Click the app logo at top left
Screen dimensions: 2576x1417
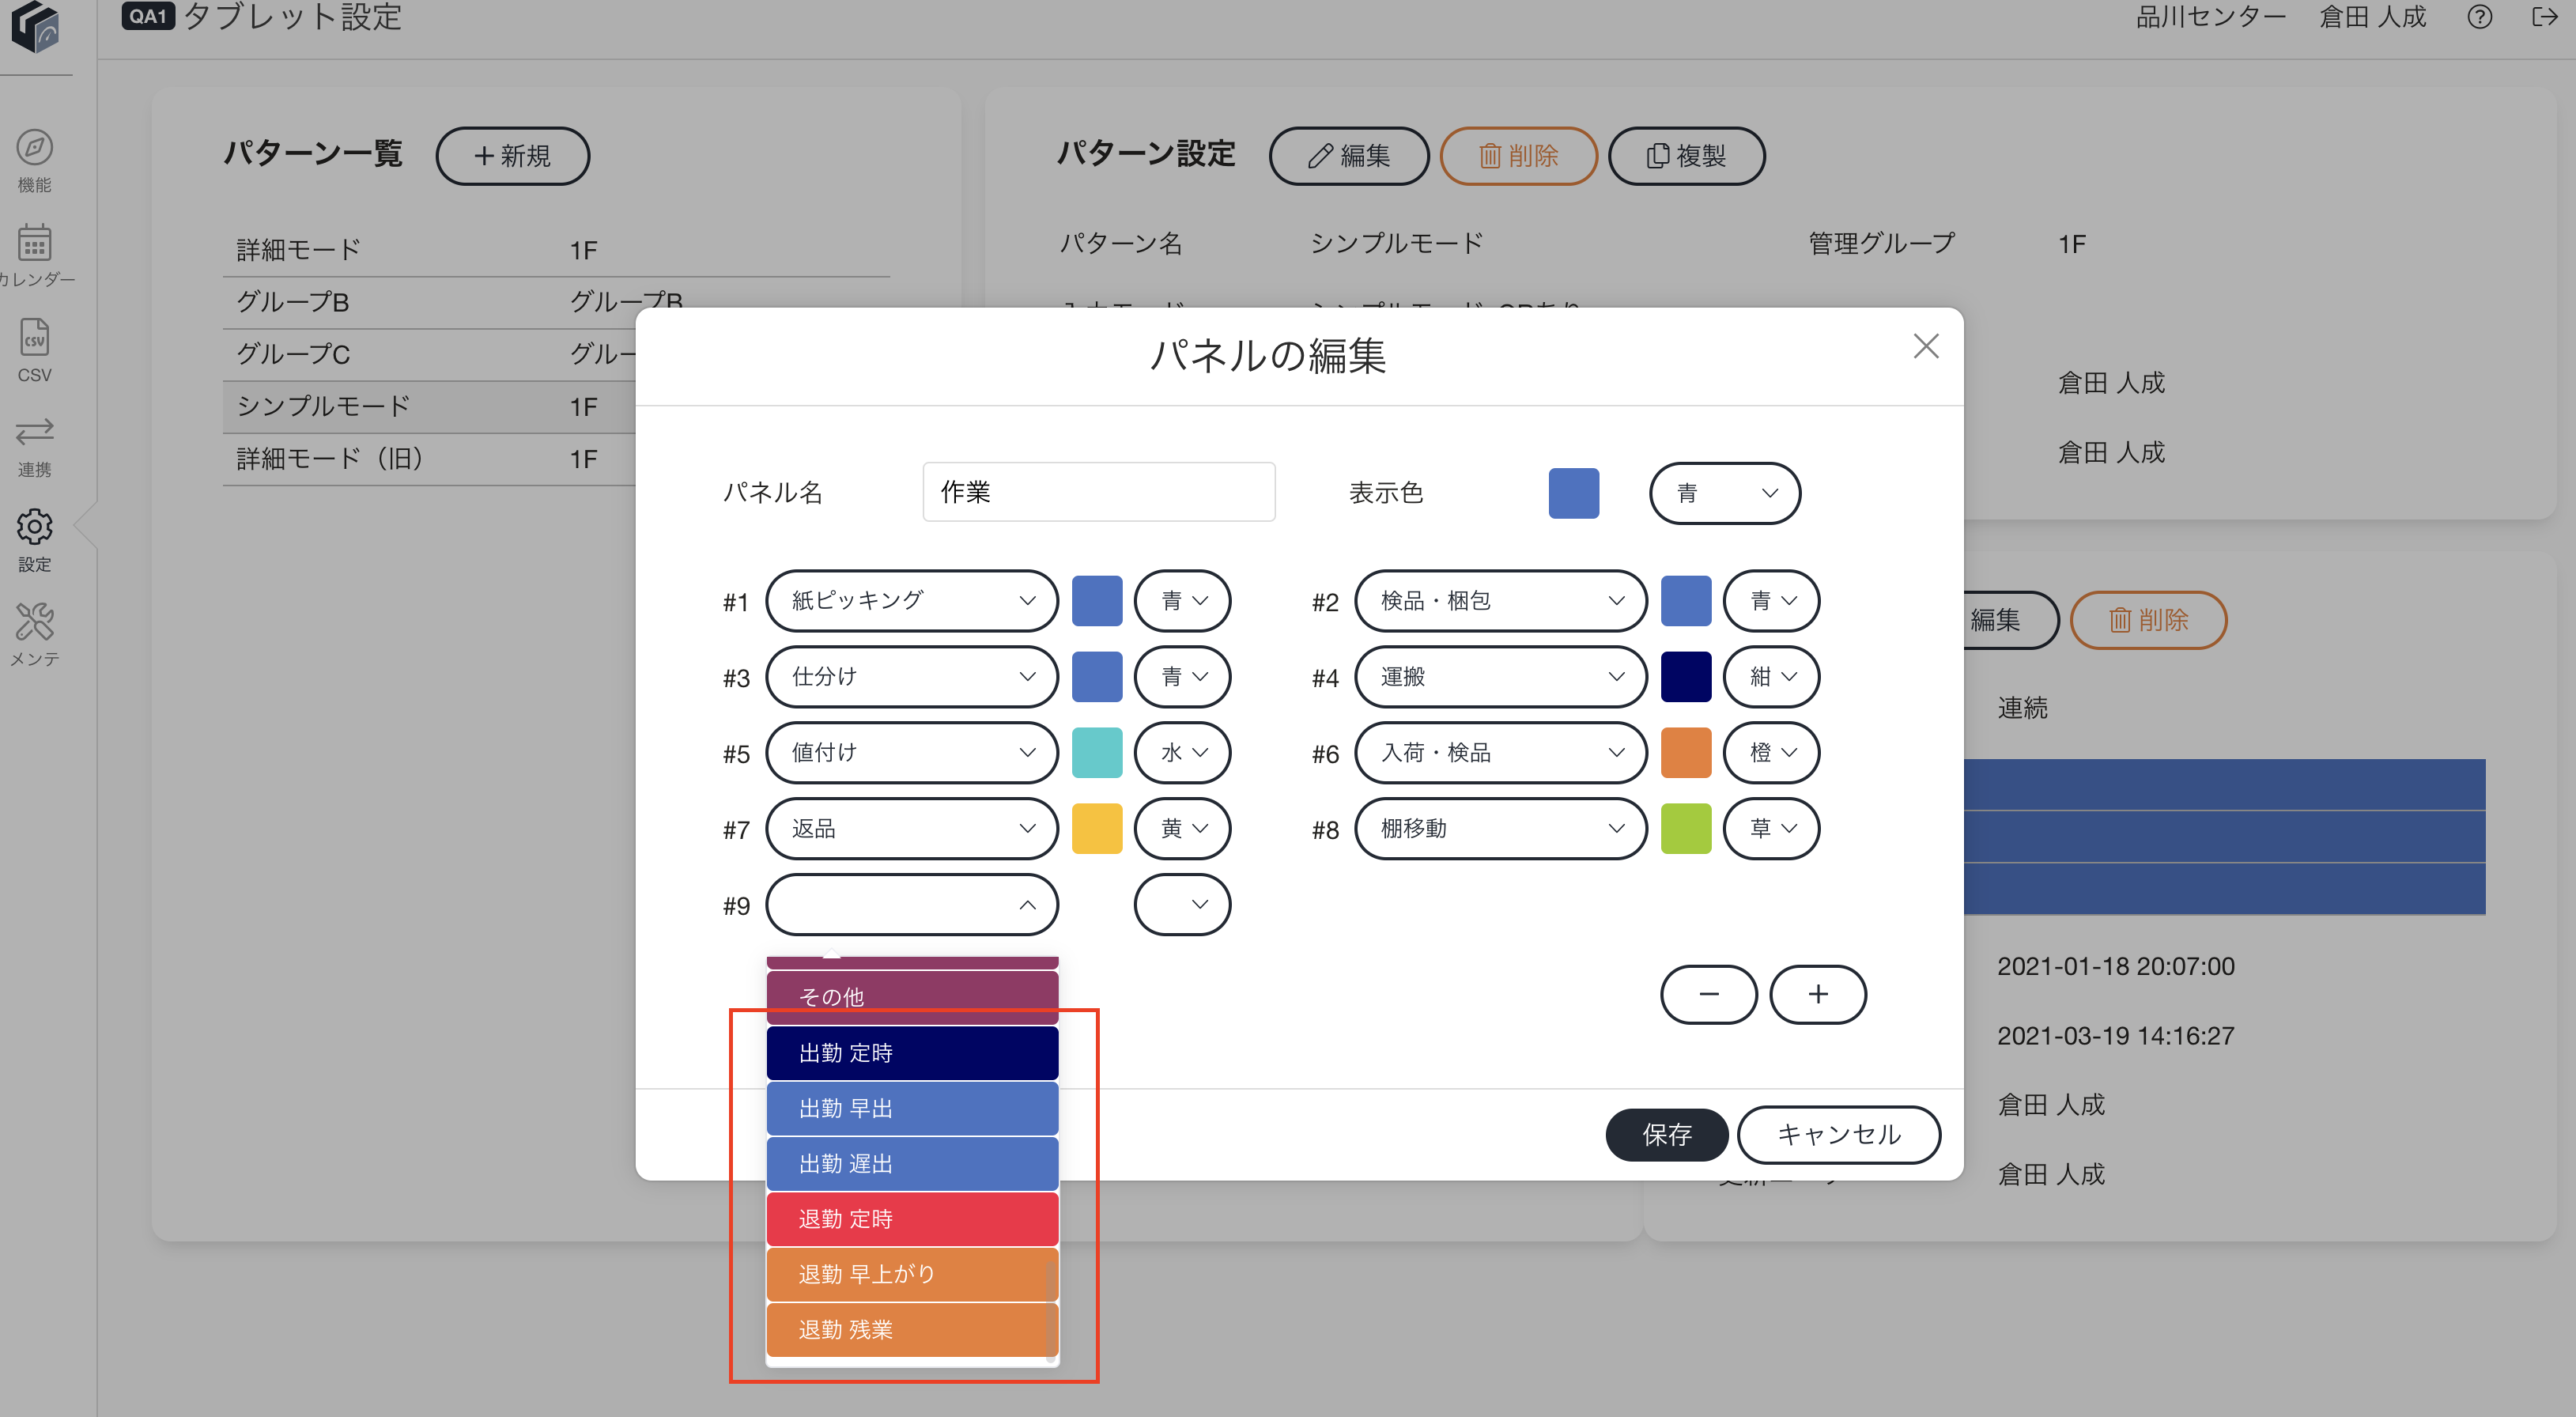36,26
